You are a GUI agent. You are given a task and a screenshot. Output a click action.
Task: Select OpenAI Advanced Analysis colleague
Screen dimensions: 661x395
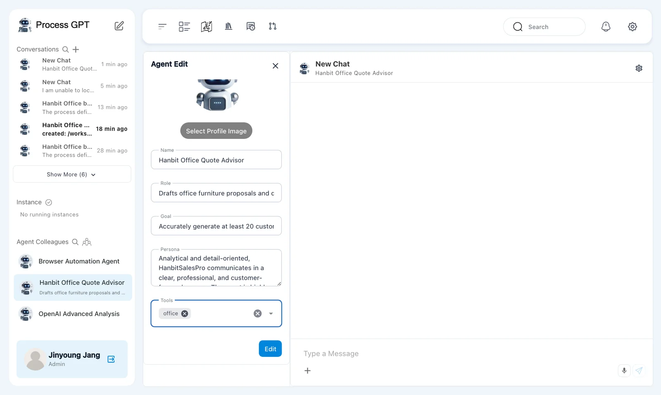coord(73,314)
